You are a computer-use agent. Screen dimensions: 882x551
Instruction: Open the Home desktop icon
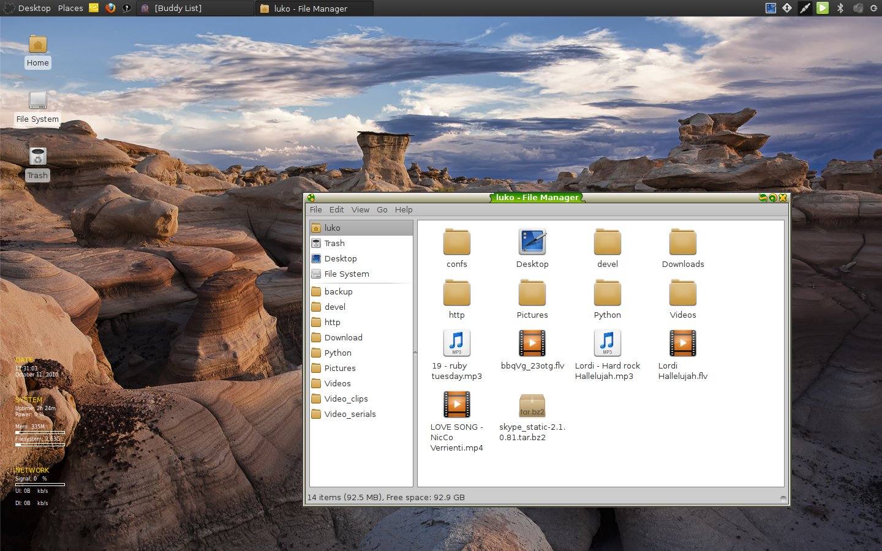coord(37,45)
